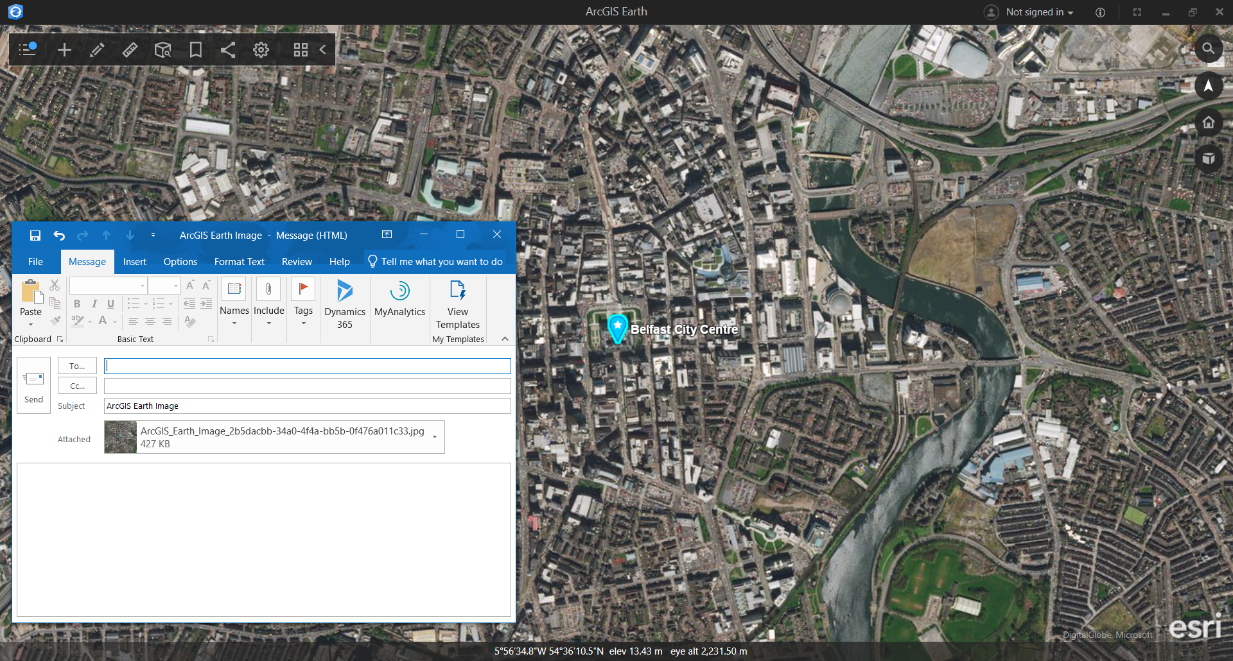
Task: Open the Help tab
Action: coord(340,262)
